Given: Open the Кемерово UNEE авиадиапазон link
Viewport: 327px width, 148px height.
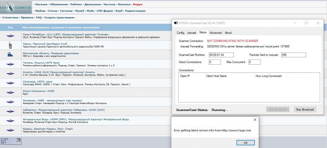Looking at the screenshot, I should pos(52,100).
